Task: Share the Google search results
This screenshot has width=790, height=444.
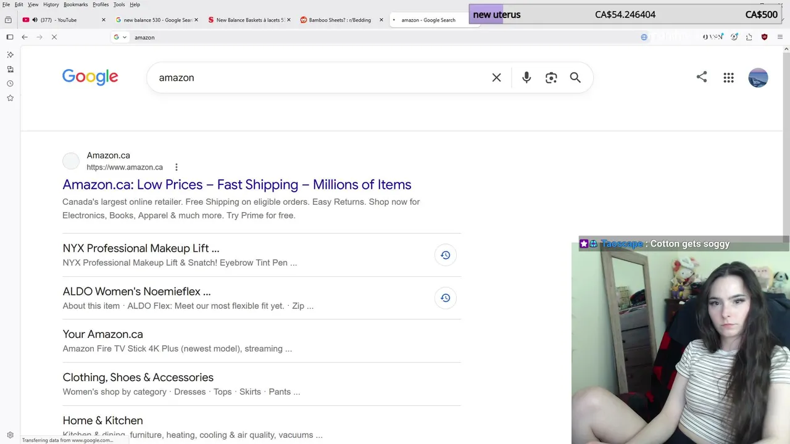Action: (702, 77)
